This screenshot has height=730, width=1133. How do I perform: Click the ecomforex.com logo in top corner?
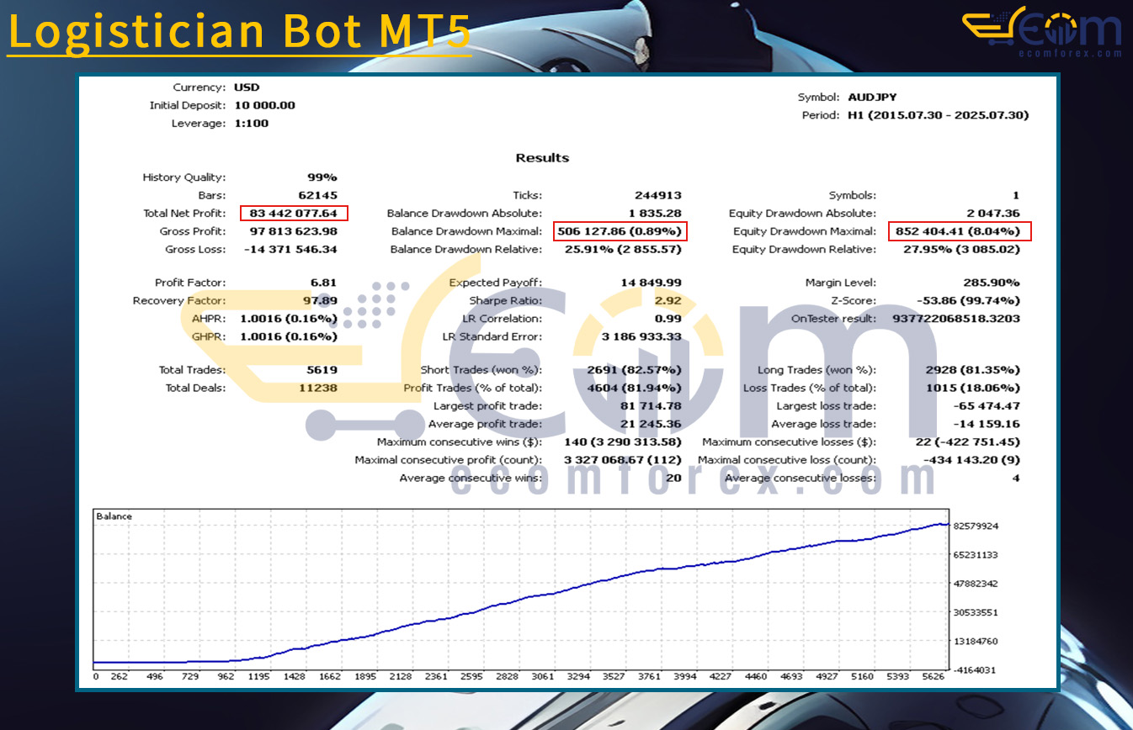click(1042, 32)
